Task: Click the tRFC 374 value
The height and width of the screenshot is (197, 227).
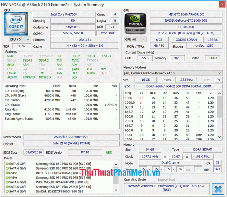Action: pos(218,169)
